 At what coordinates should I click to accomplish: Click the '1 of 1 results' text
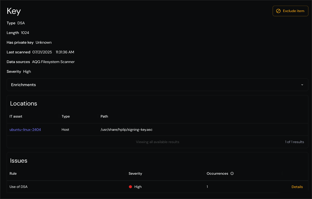[x=295, y=142]
